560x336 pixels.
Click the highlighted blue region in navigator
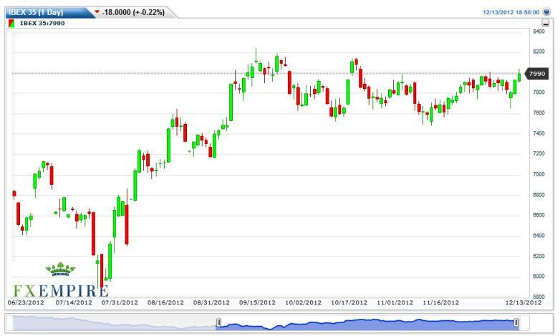[365, 323]
